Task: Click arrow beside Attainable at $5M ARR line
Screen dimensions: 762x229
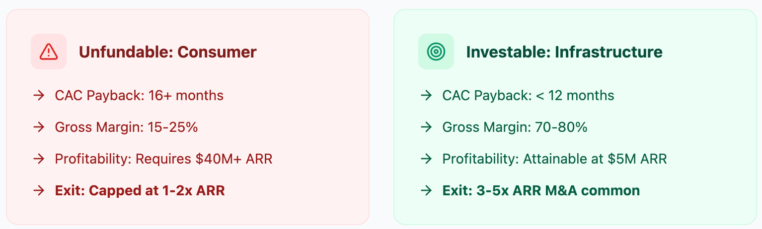Action: [426, 159]
